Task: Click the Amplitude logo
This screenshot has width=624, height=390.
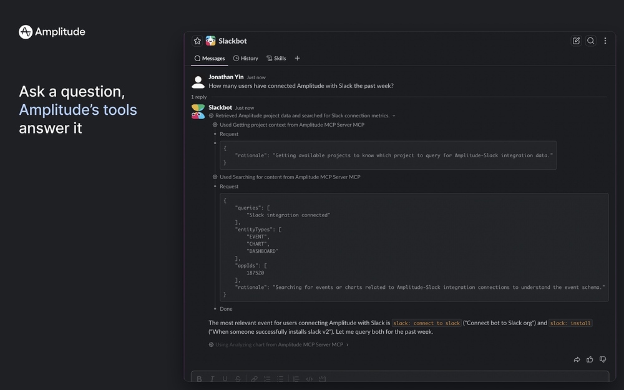Action: [52, 32]
